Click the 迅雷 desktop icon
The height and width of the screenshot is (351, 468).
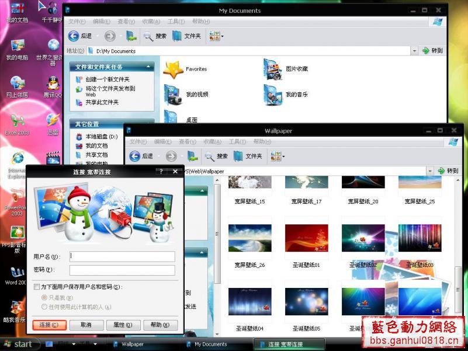tap(53, 121)
